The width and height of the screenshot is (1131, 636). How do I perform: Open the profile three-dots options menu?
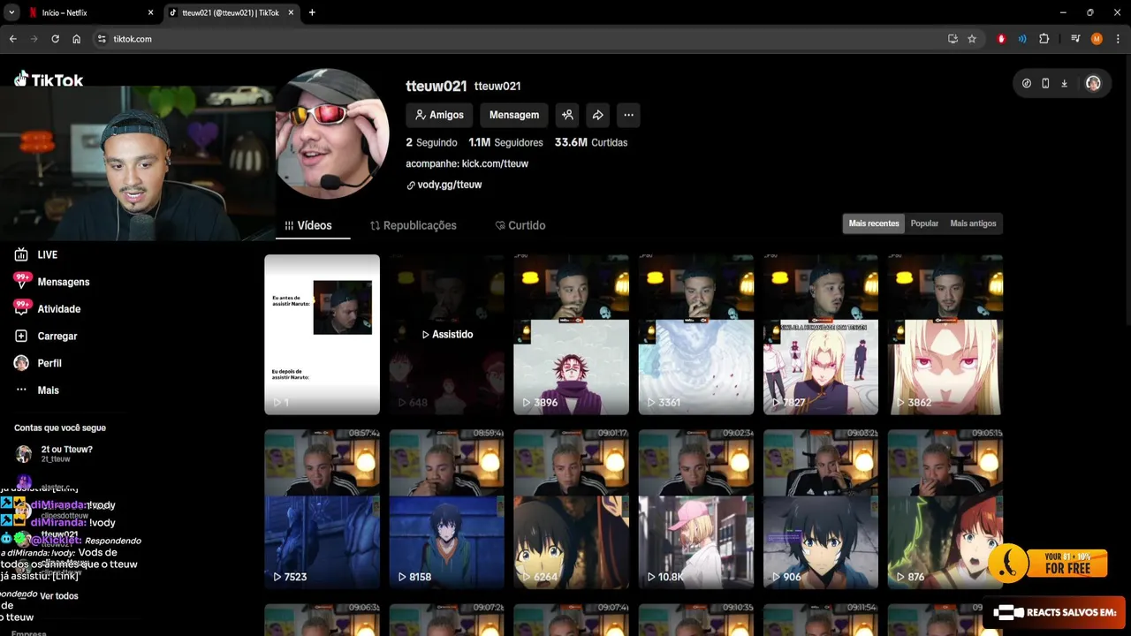[x=628, y=115]
